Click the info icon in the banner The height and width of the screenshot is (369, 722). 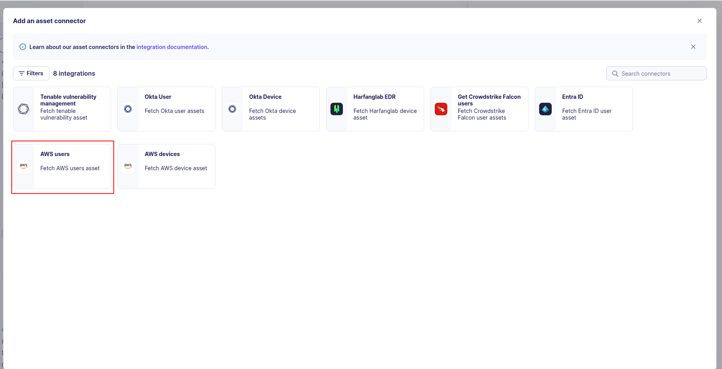click(x=23, y=47)
